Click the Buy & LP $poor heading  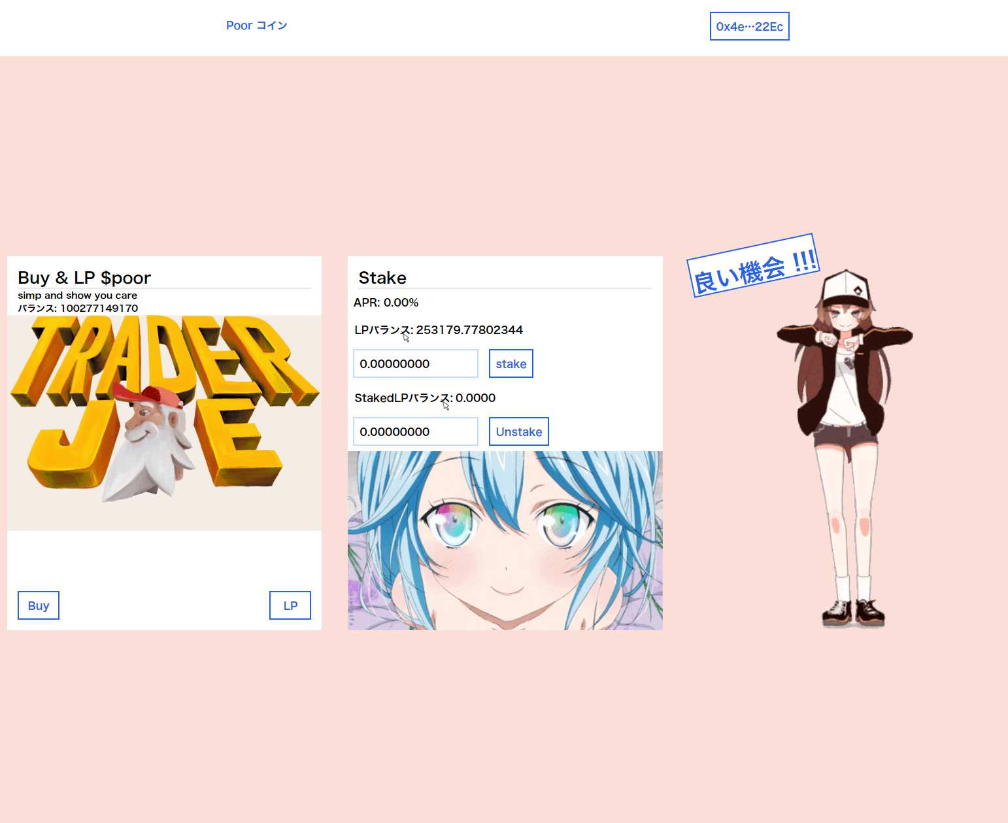[x=84, y=278]
